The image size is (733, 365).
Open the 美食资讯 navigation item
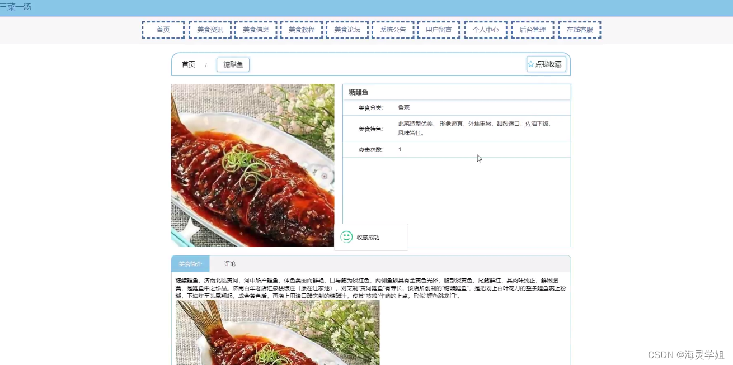click(210, 29)
